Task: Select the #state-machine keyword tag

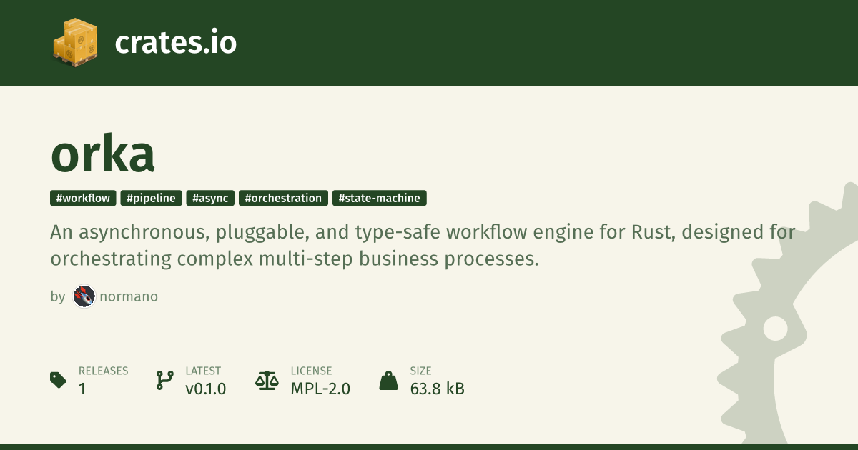Action: pos(380,199)
